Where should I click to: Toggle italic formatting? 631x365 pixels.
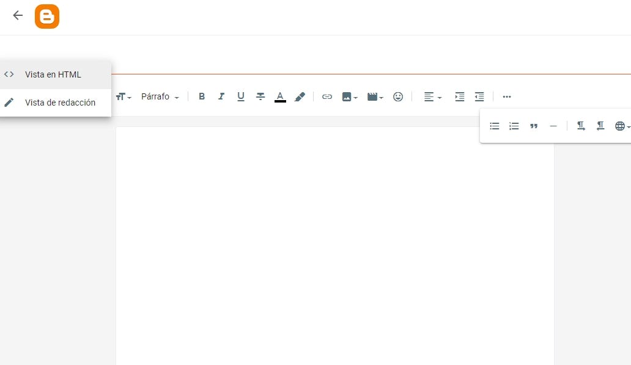(x=221, y=96)
